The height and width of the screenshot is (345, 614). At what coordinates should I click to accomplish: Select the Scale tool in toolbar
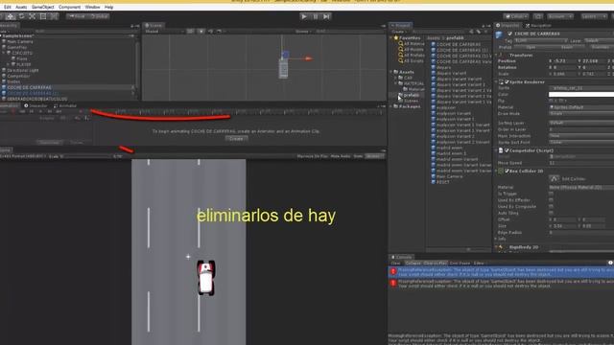32,16
